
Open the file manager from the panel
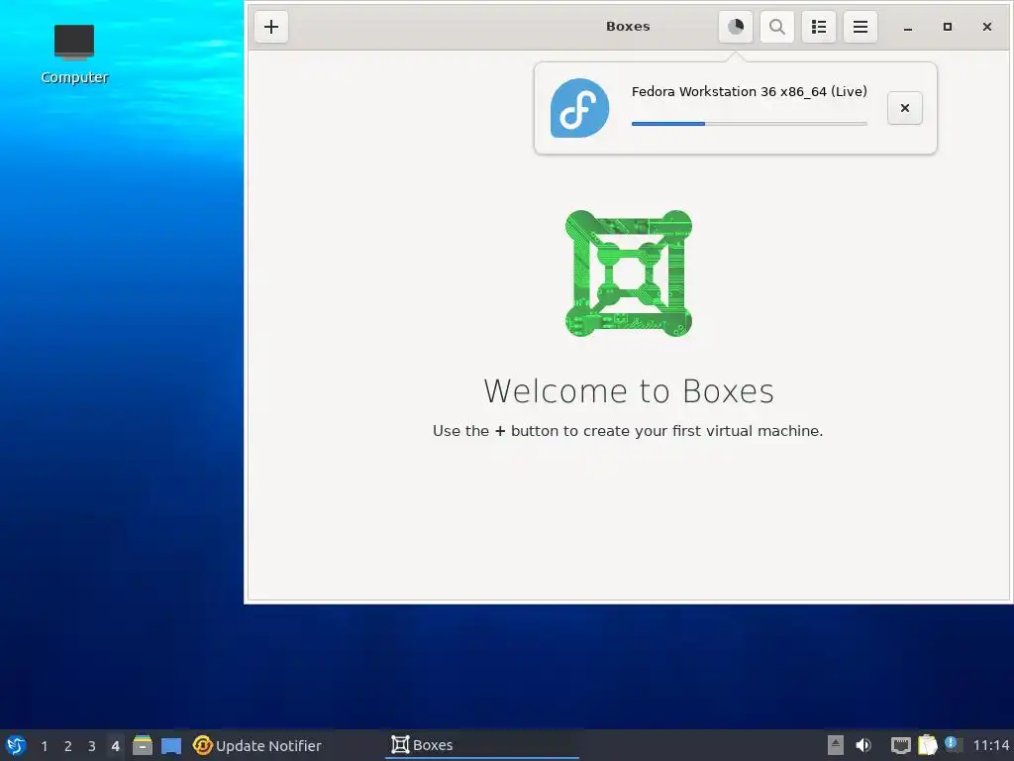pyautogui.click(x=143, y=745)
